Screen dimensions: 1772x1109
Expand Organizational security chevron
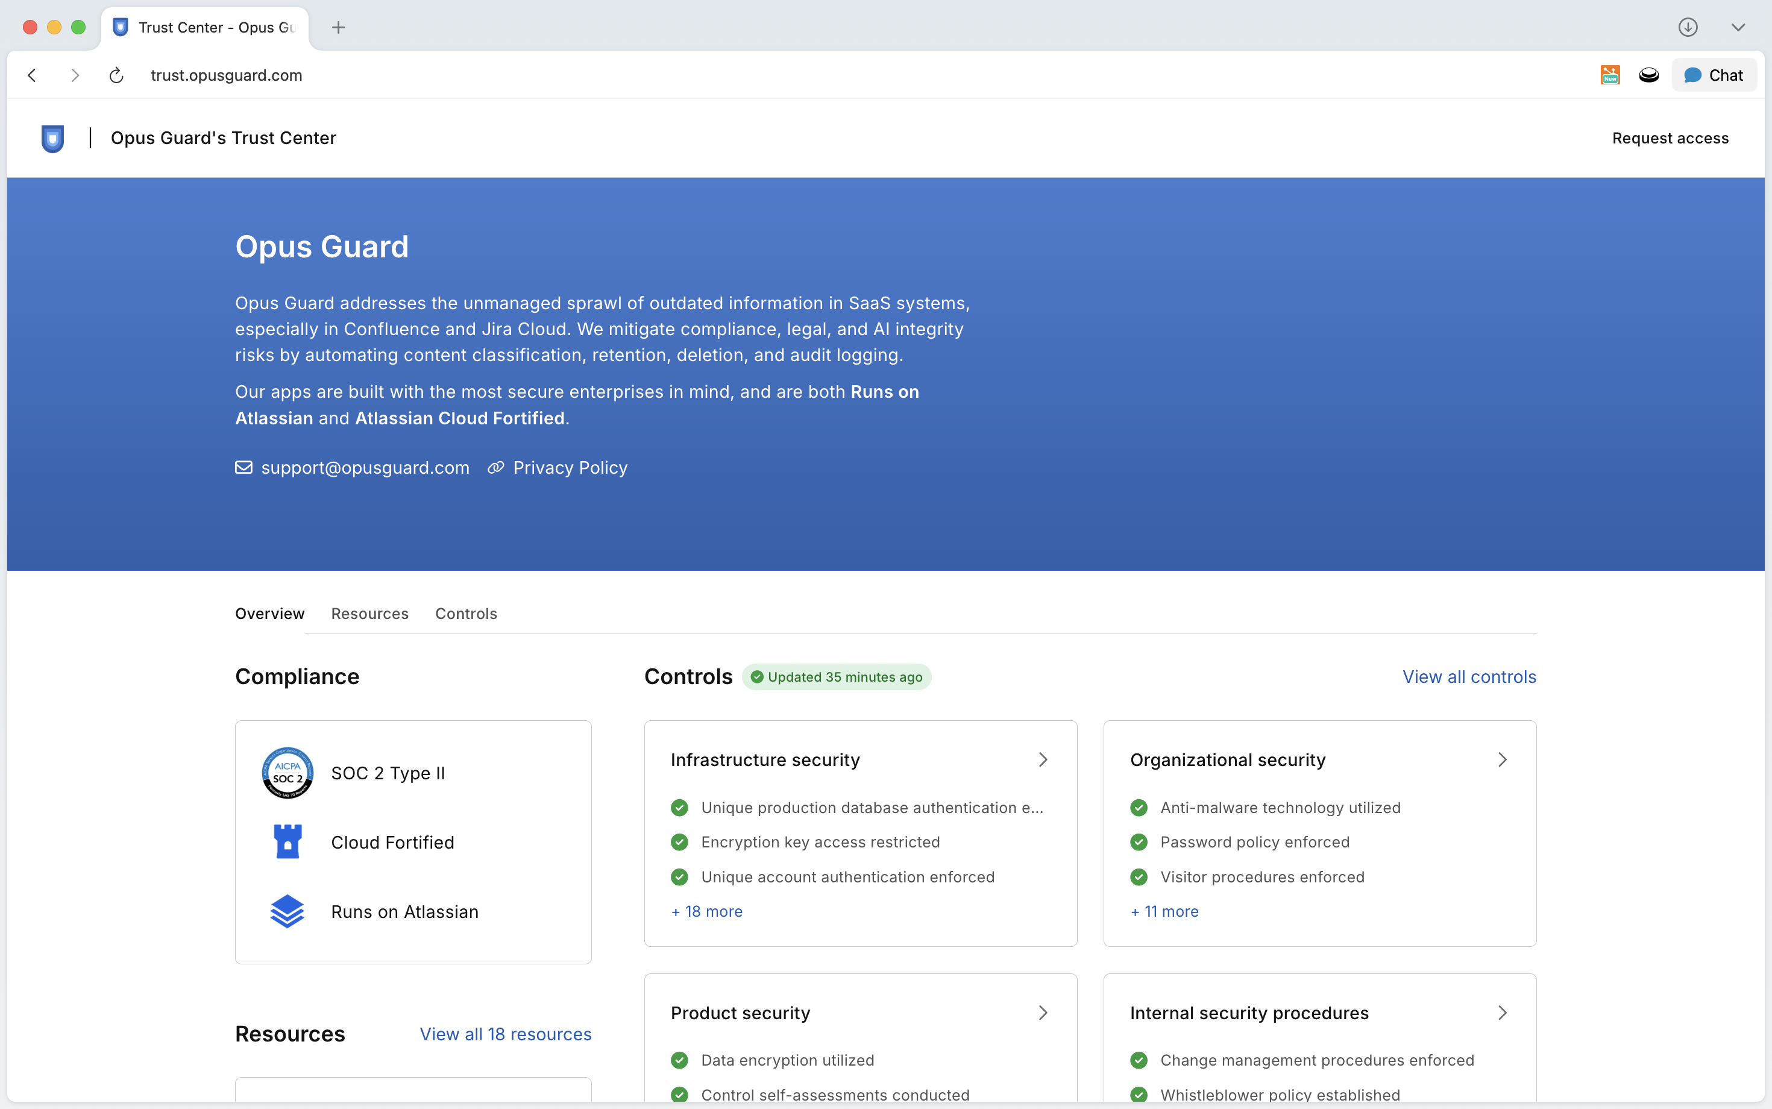(x=1502, y=760)
